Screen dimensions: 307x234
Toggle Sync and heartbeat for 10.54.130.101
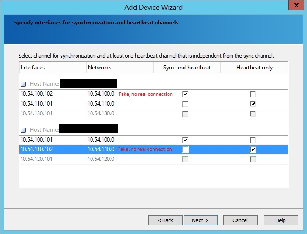[185, 113]
